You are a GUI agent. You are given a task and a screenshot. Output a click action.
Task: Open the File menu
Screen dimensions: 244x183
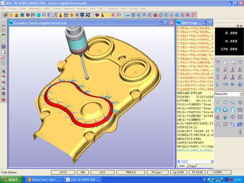pos(3,8)
